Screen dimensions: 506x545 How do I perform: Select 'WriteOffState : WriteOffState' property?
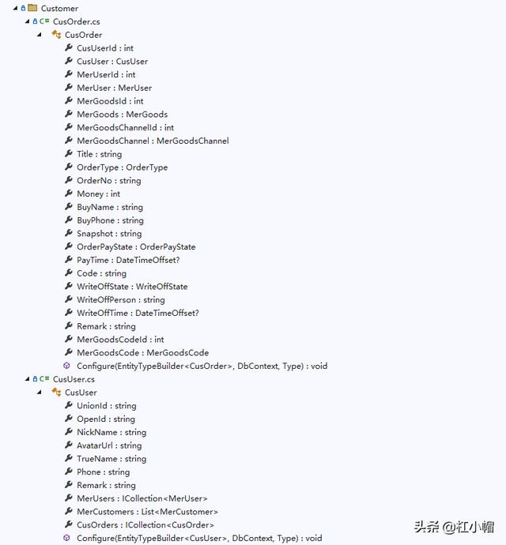[x=132, y=287]
